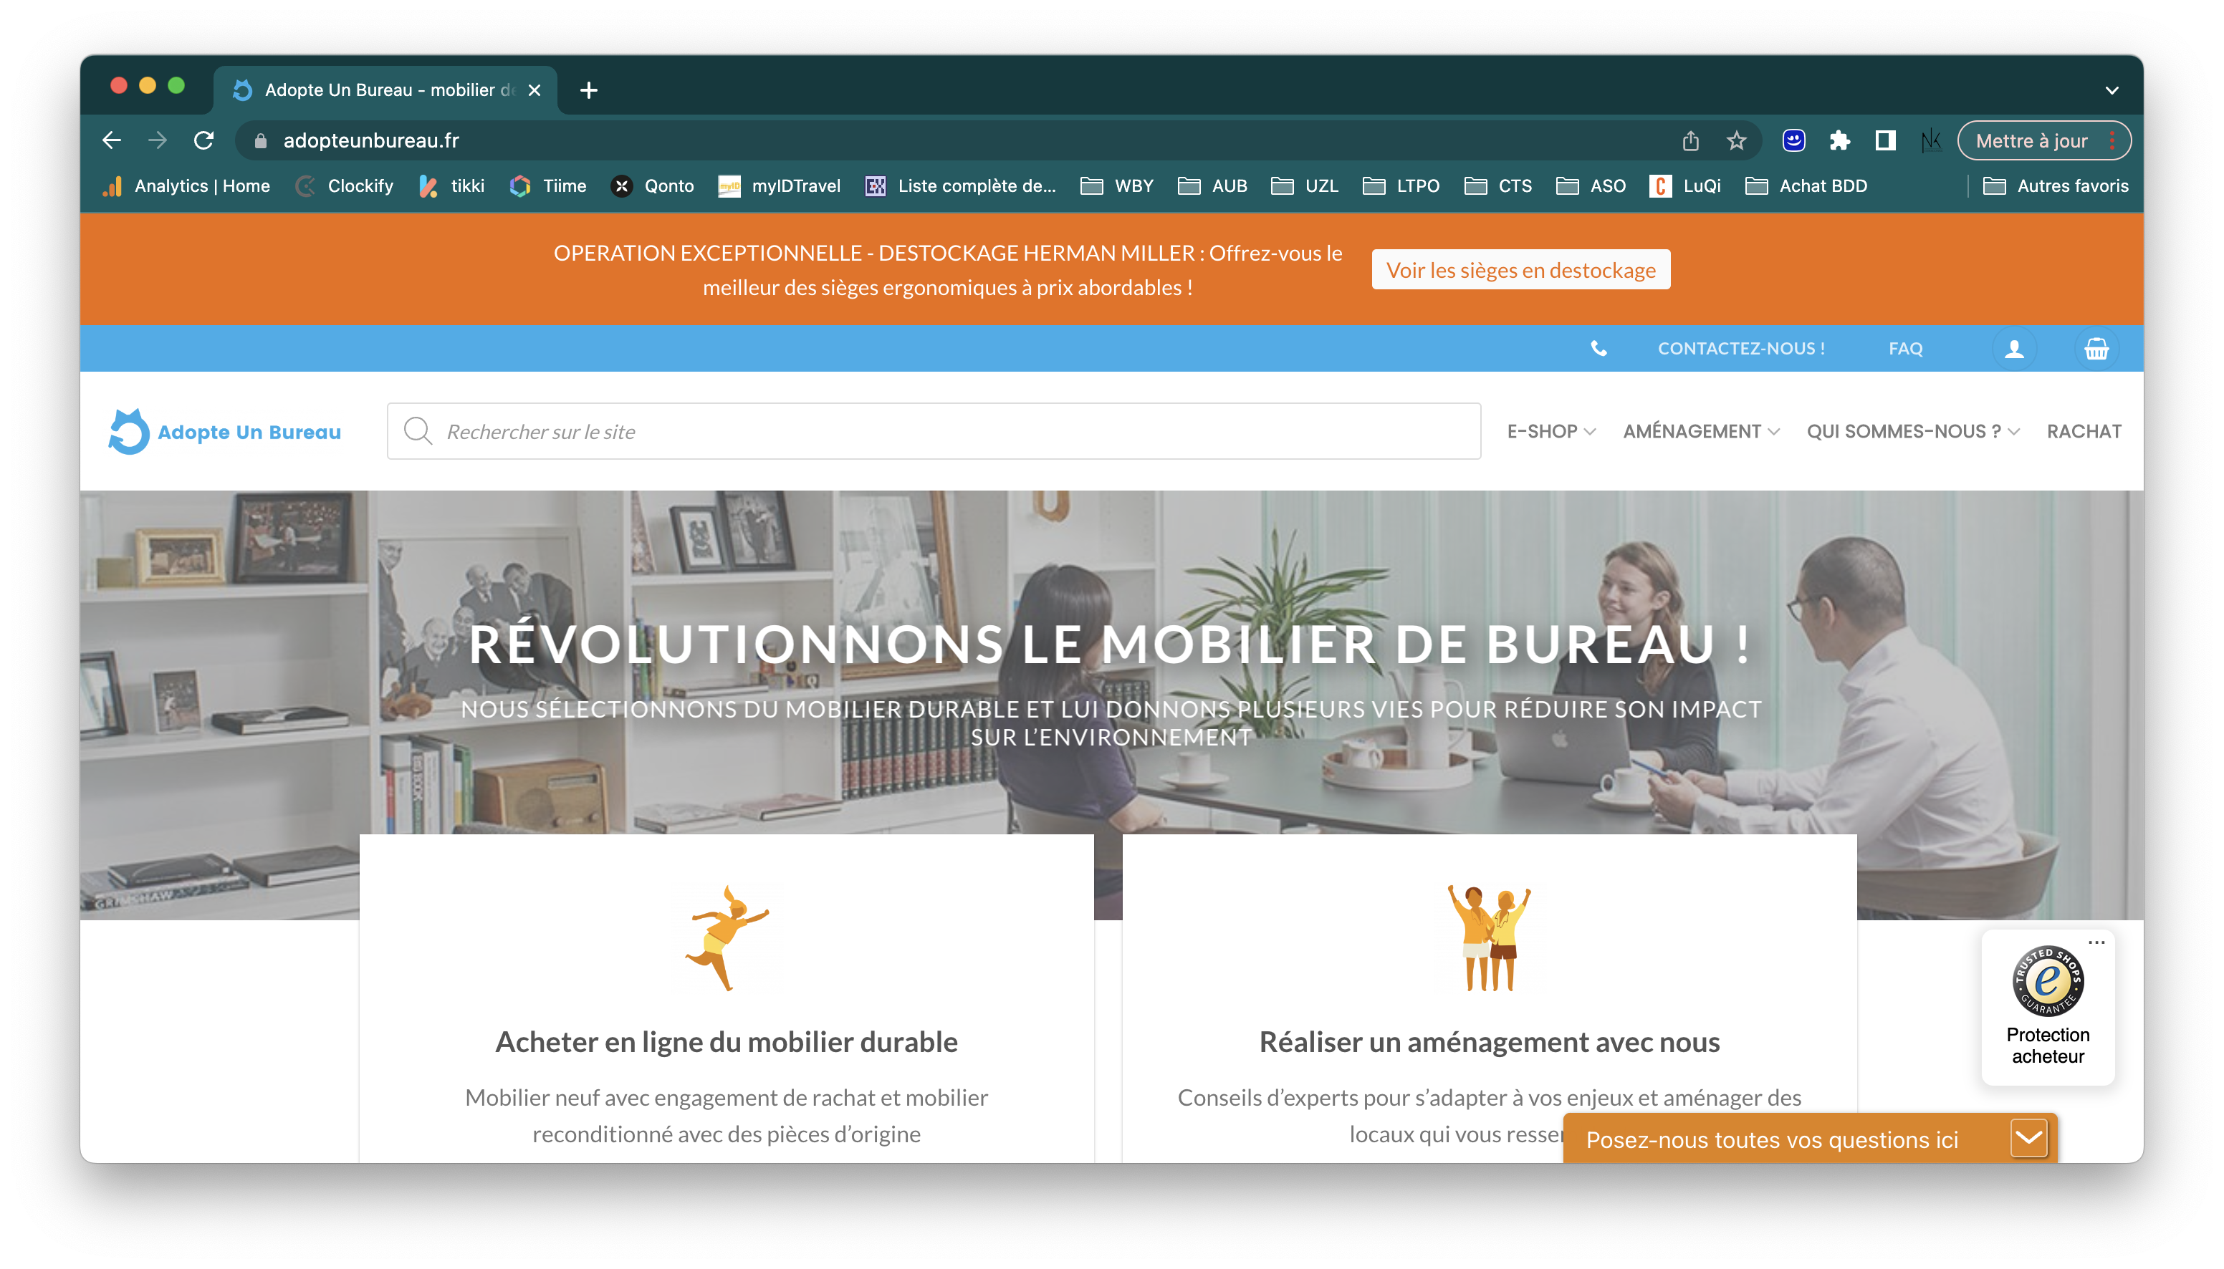The width and height of the screenshot is (2224, 1269).
Task: Click the padlock site info icon
Action: coord(260,141)
